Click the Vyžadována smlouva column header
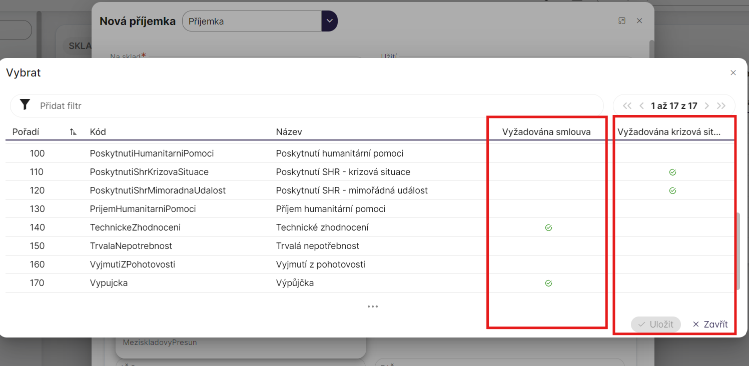 [x=546, y=132]
